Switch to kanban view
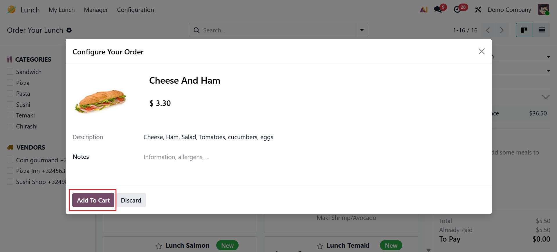The height and width of the screenshot is (252, 557). point(524,30)
